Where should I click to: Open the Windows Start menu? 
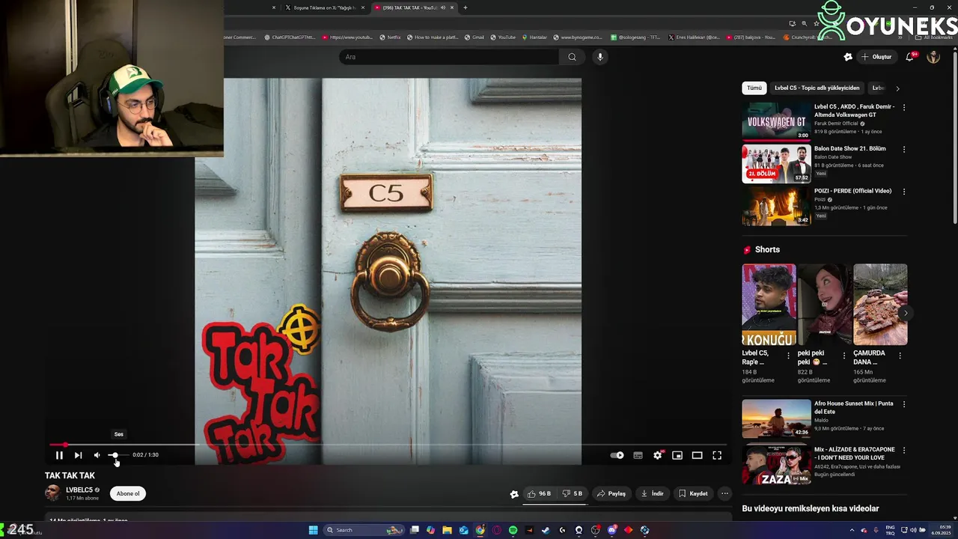[313, 530]
